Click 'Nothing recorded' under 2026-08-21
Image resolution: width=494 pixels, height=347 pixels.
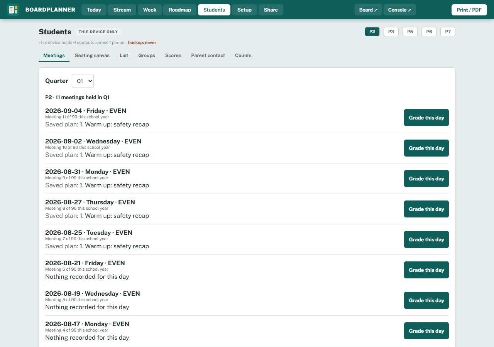[87, 276]
